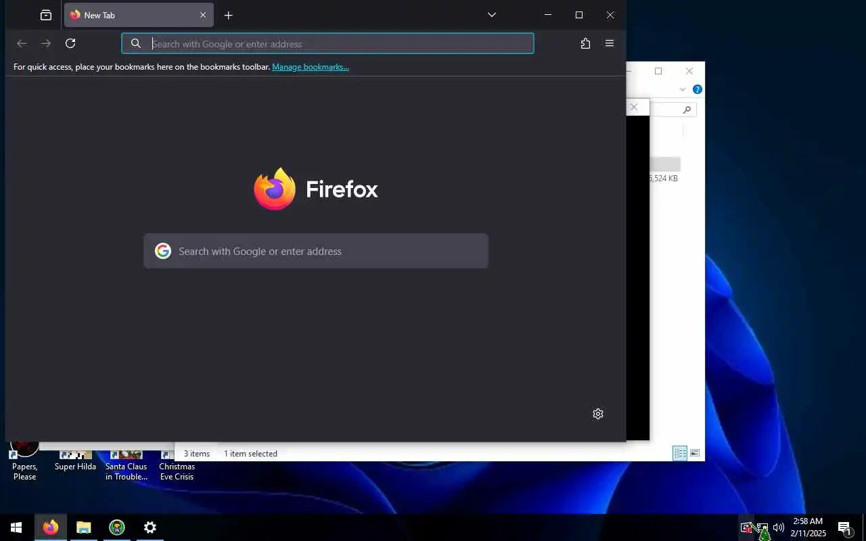
Task: Open the Windows Start menu
Action: [16, 527]
